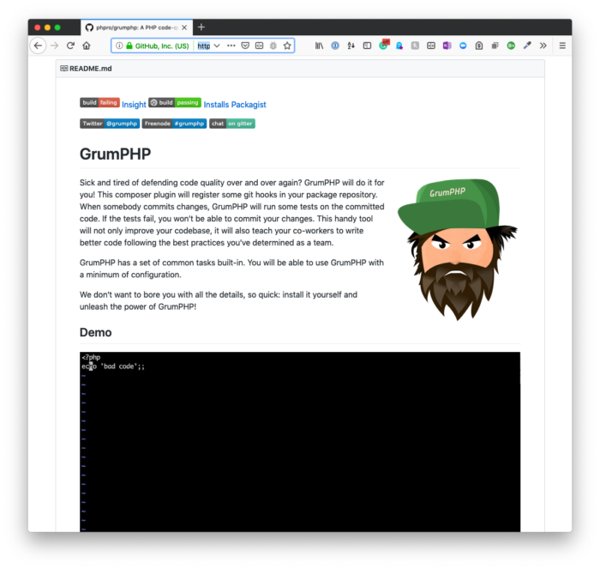Open the dollar-tag price extension icon
This screenshot has height=569, width=600.
point(479,45)
